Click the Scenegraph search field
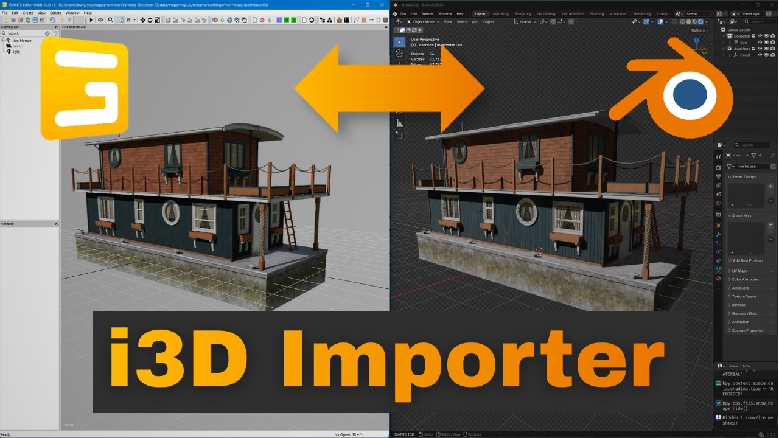 (x=26, y=33)
